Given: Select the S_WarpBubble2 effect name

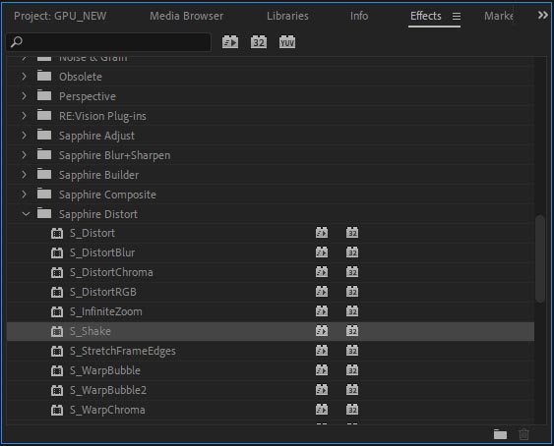Looking at the screenshot, I should 108,390.
